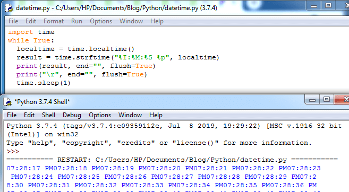This screenshot has height=192, width=349.
Task: Click the IDLE icon in datetime.py title bar
Action: coord(9,8)
